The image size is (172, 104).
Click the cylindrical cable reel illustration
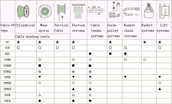23,12
